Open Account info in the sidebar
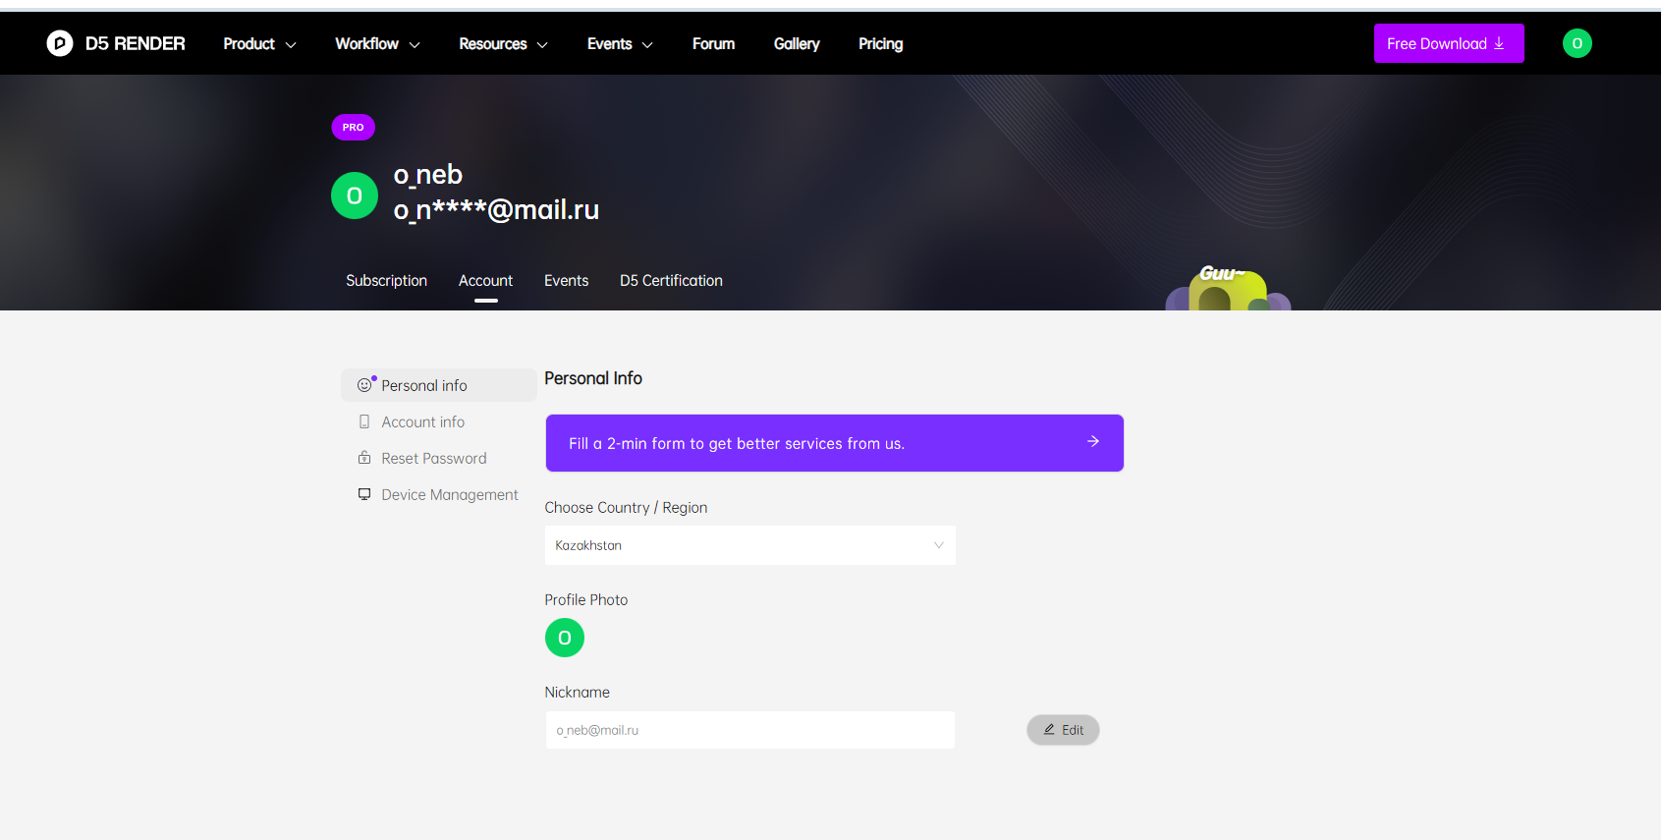This screenshot has height=840, width=1661. [x=422, y=421]
